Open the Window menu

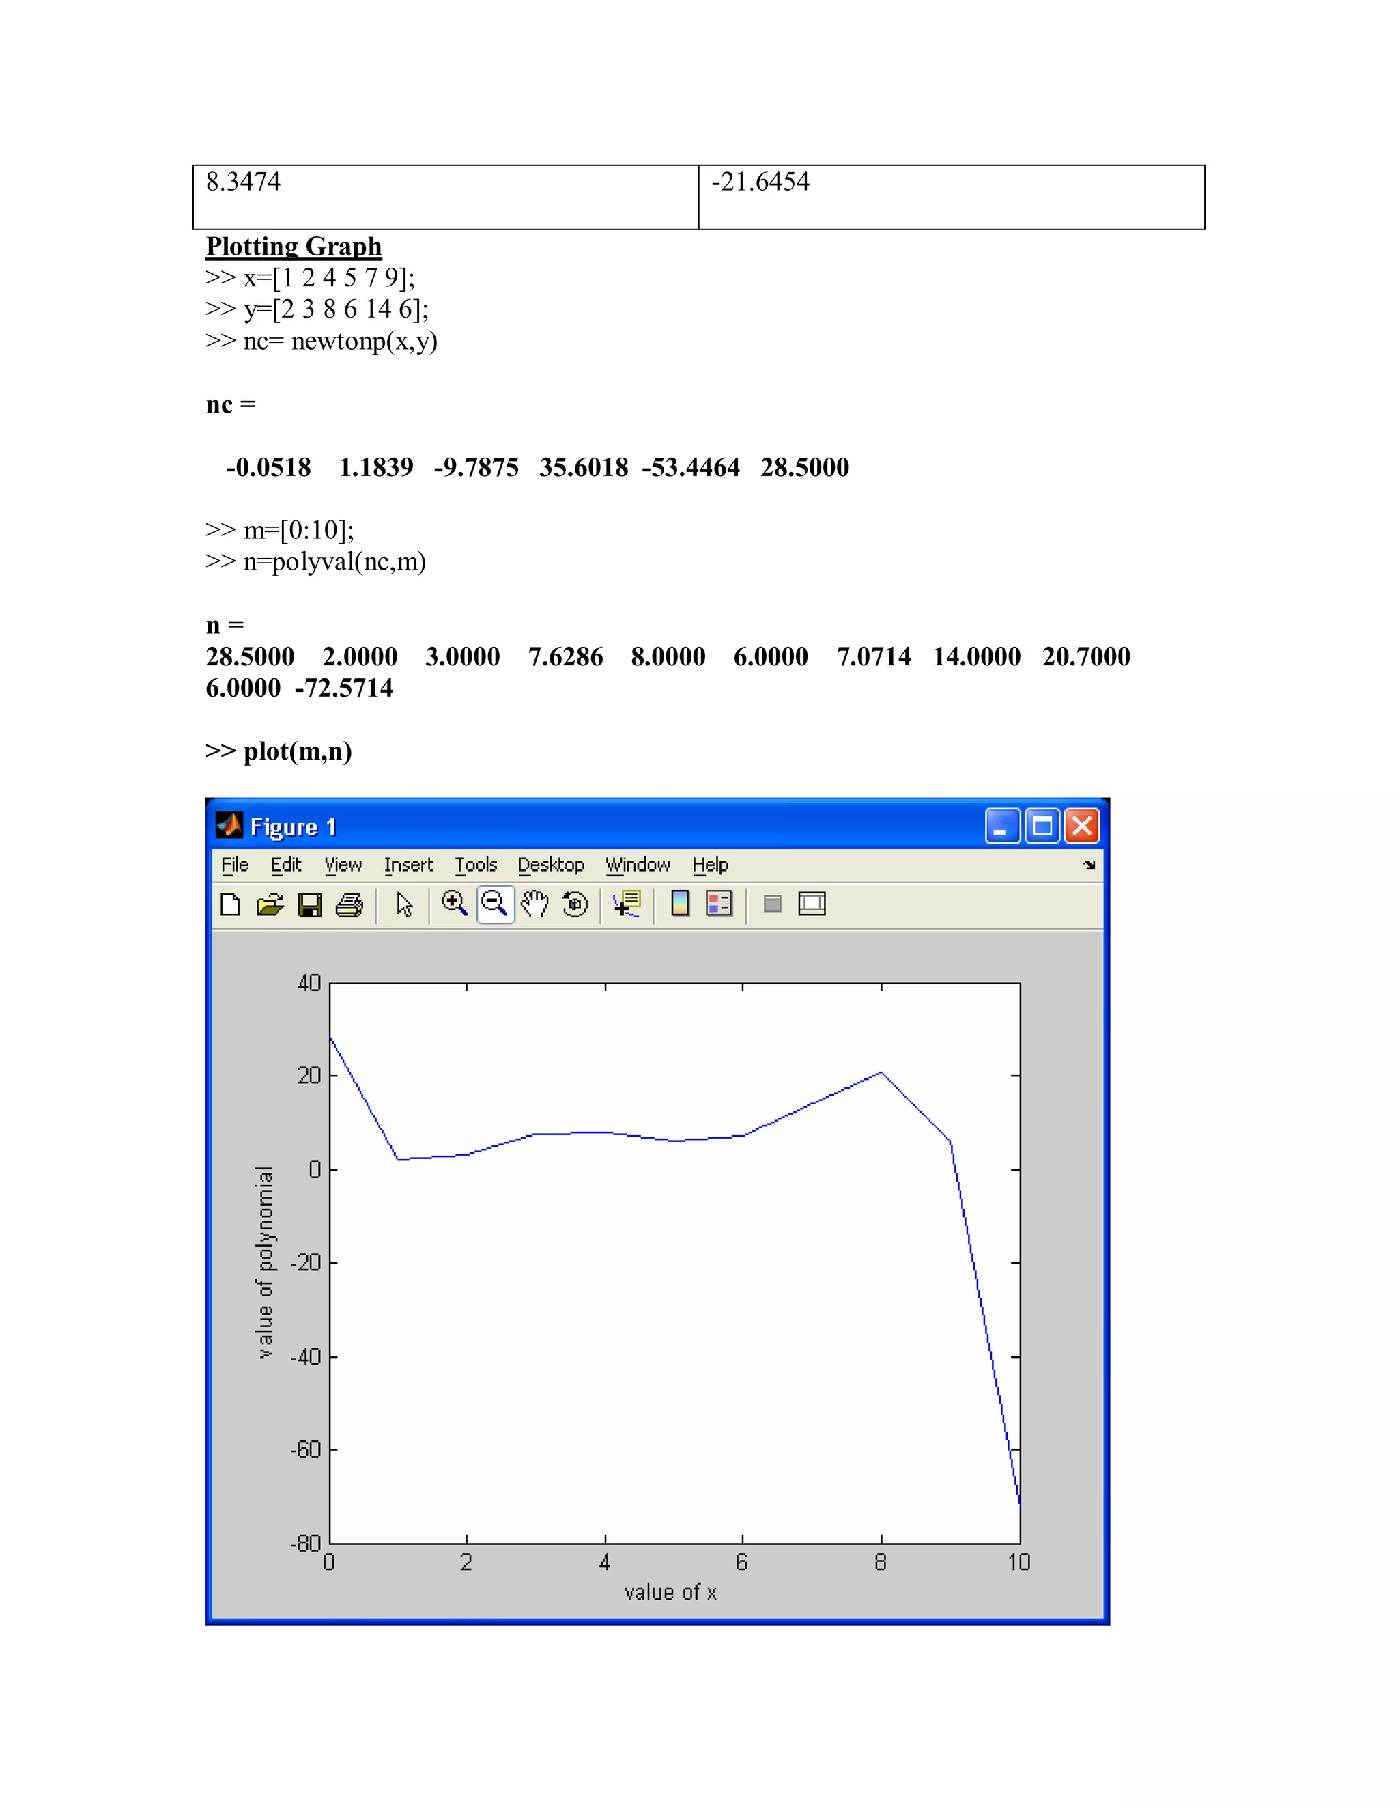[638, 865]
